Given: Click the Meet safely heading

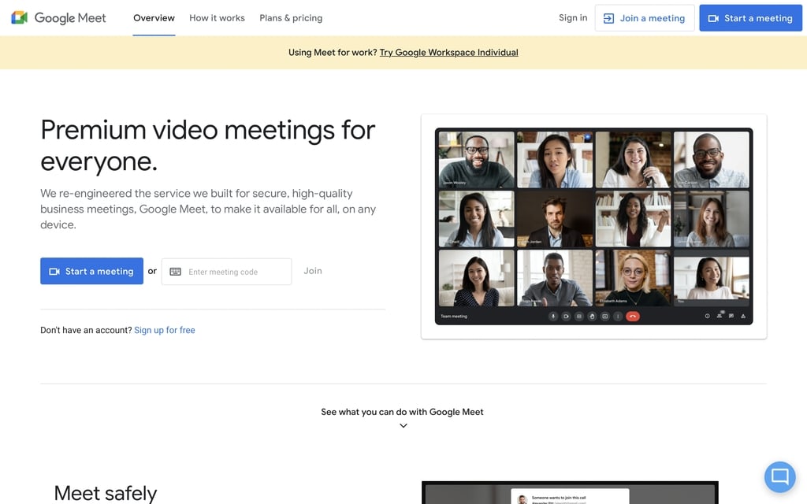Looking at the screenshot, I should coord(106,494).
